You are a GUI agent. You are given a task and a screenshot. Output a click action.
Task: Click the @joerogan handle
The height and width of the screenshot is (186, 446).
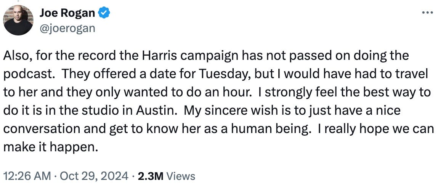67,29
